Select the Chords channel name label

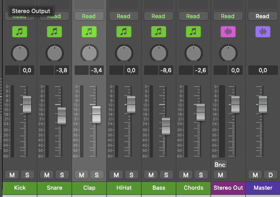(193, 188)
